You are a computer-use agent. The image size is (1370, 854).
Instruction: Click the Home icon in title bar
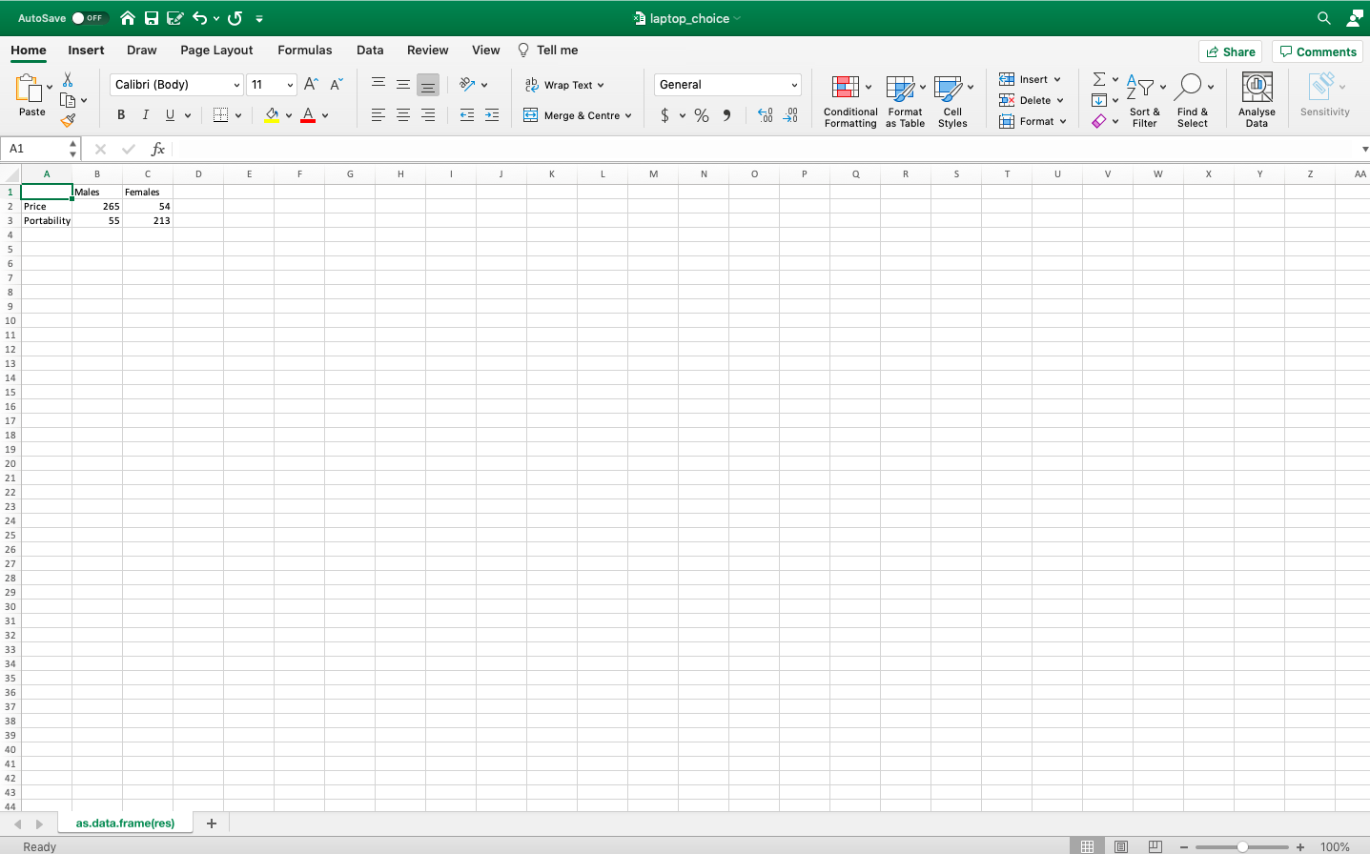click(128, 18)
